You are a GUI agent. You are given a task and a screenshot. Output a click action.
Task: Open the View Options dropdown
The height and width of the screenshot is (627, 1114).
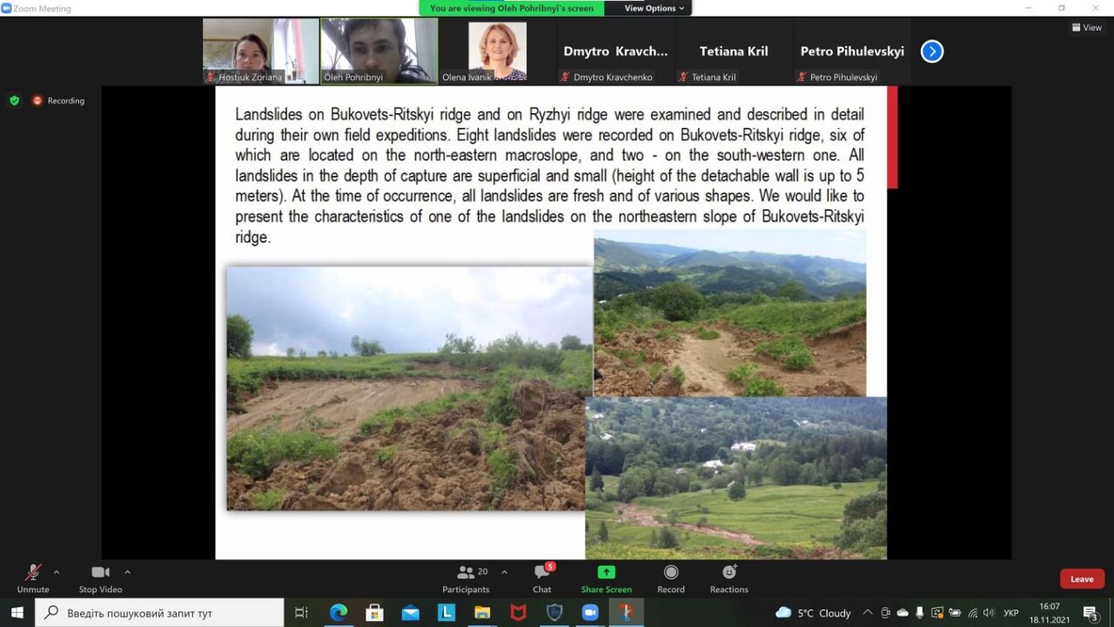pyautogui.click(x=654, y=8)
